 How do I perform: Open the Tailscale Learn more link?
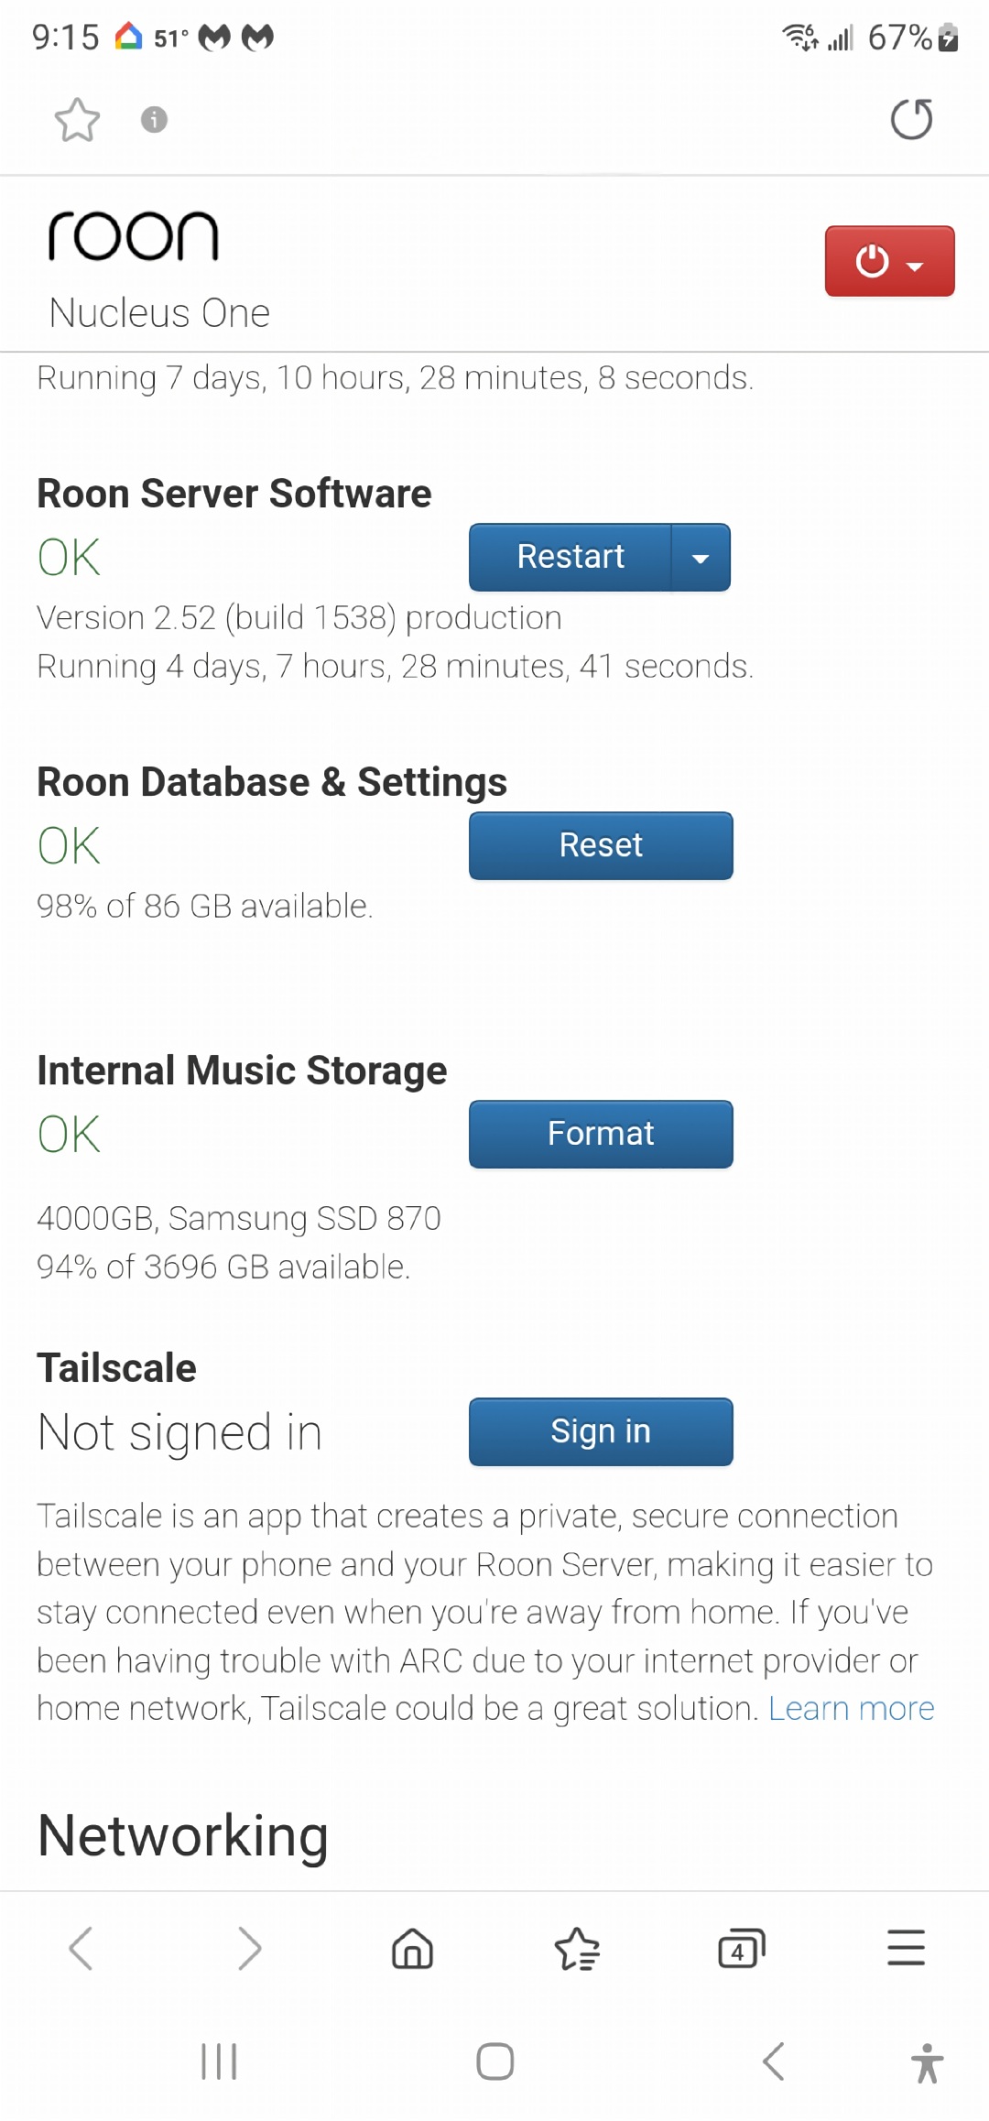851,1709
